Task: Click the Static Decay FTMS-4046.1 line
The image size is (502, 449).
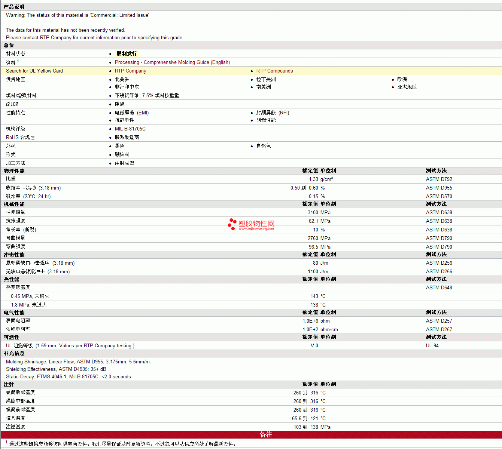Action: pyautogui.click(x=69, y=377)
